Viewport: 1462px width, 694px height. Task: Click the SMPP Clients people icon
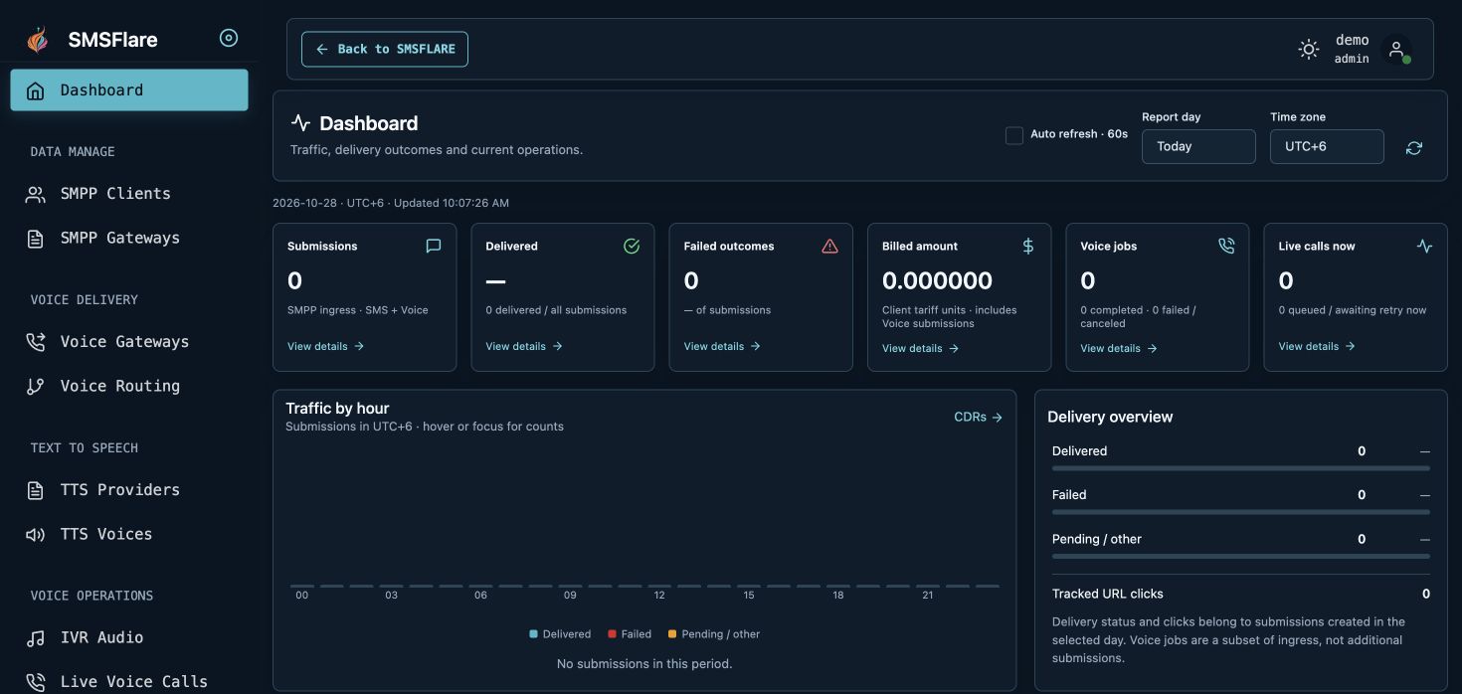36,194
